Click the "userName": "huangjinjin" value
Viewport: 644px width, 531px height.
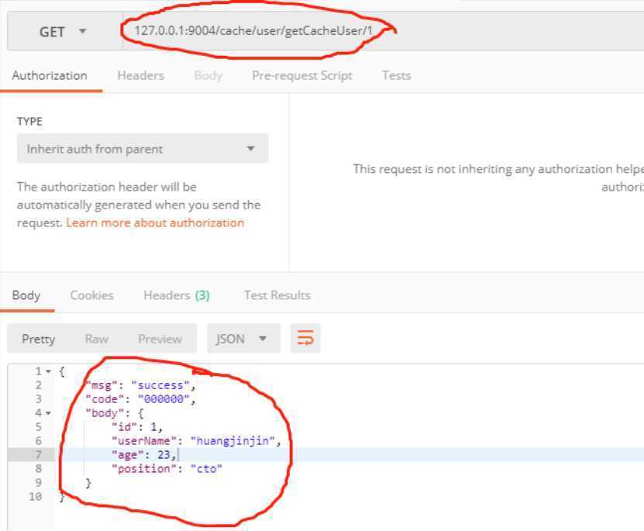click(x=232, y=441)
